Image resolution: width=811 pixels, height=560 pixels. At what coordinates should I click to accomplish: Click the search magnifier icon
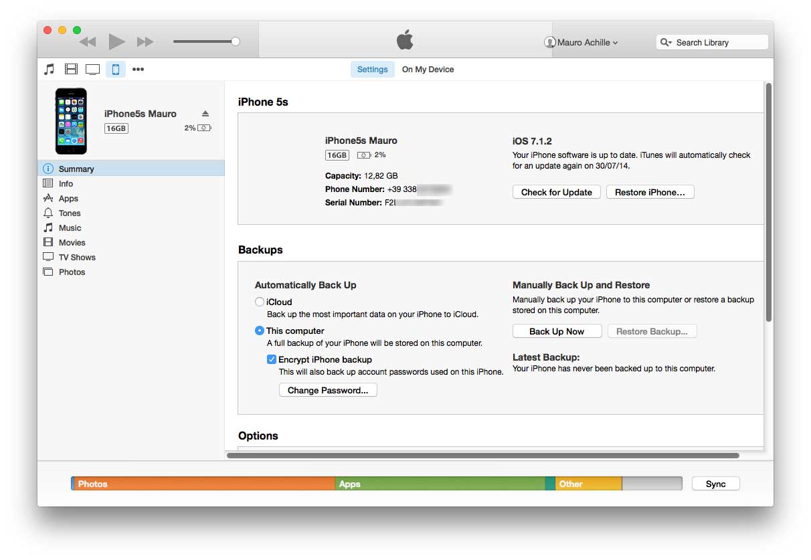coord(666,42)
